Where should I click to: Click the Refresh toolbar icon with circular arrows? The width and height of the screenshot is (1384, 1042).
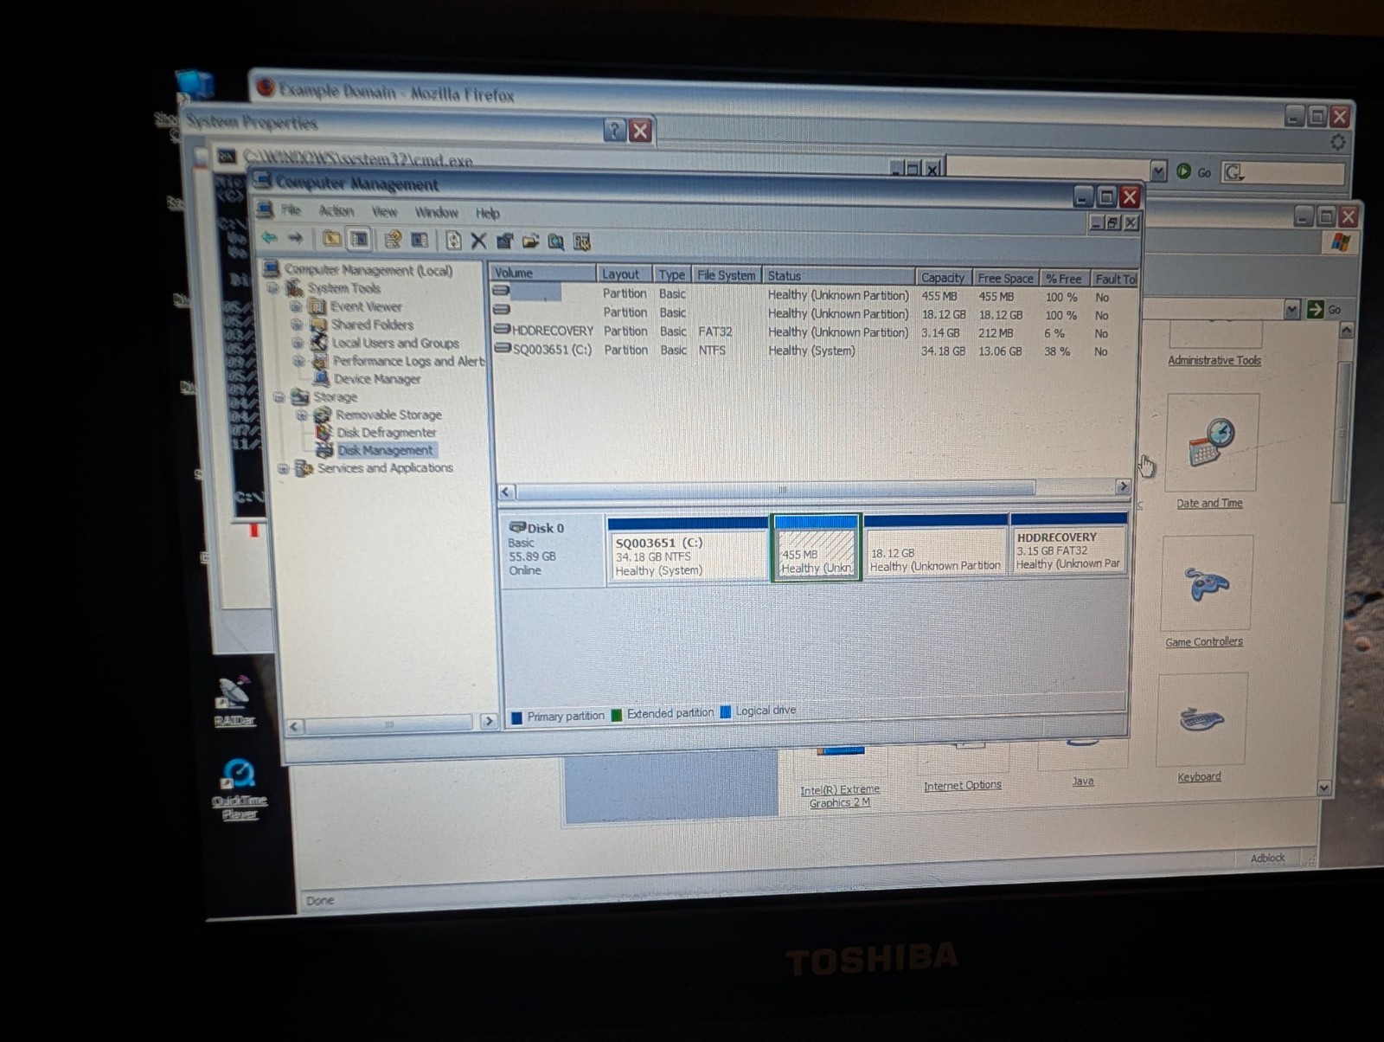pyautogui.click(x=453, y=241)
